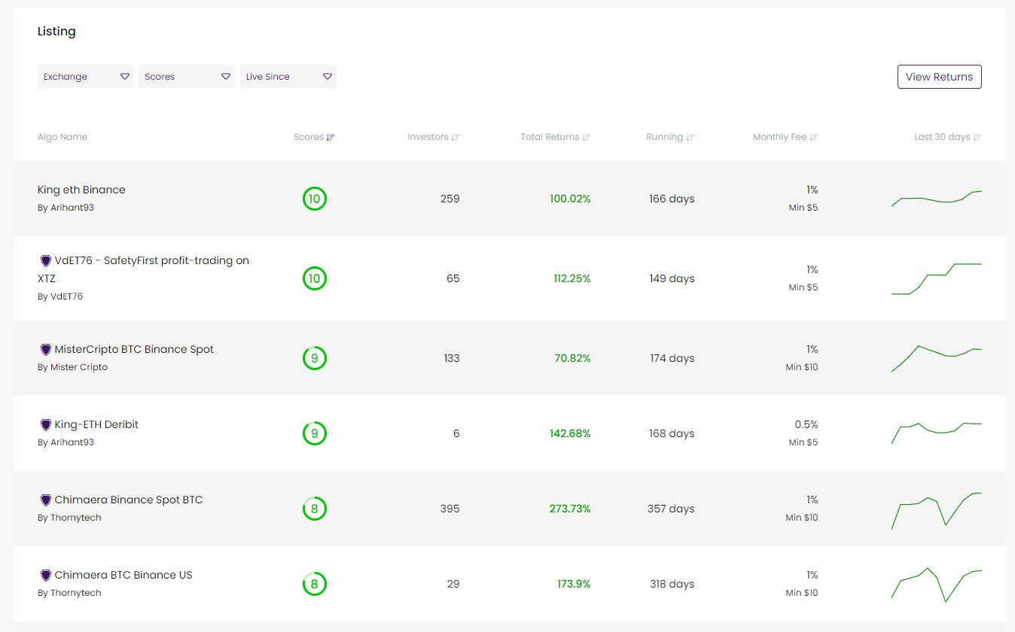This screenshot has height=632, width=1015.
Task: Click the sort icon next to Scores
Action: click(x=331, y=138)
